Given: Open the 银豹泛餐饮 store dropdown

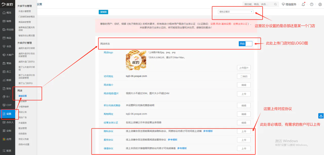Looking at the screenshot, I should [x=236, y=12].
